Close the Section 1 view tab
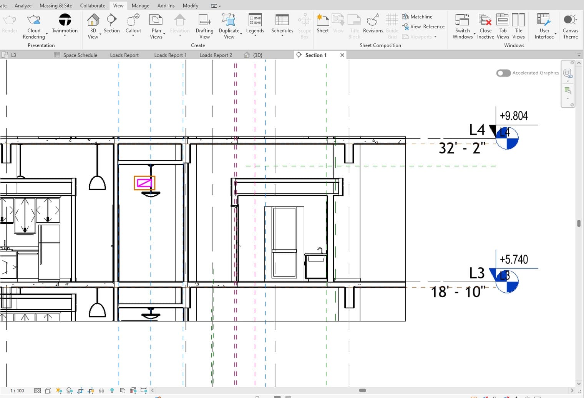This screenshot has height=398, width=584. coord(342,55)
